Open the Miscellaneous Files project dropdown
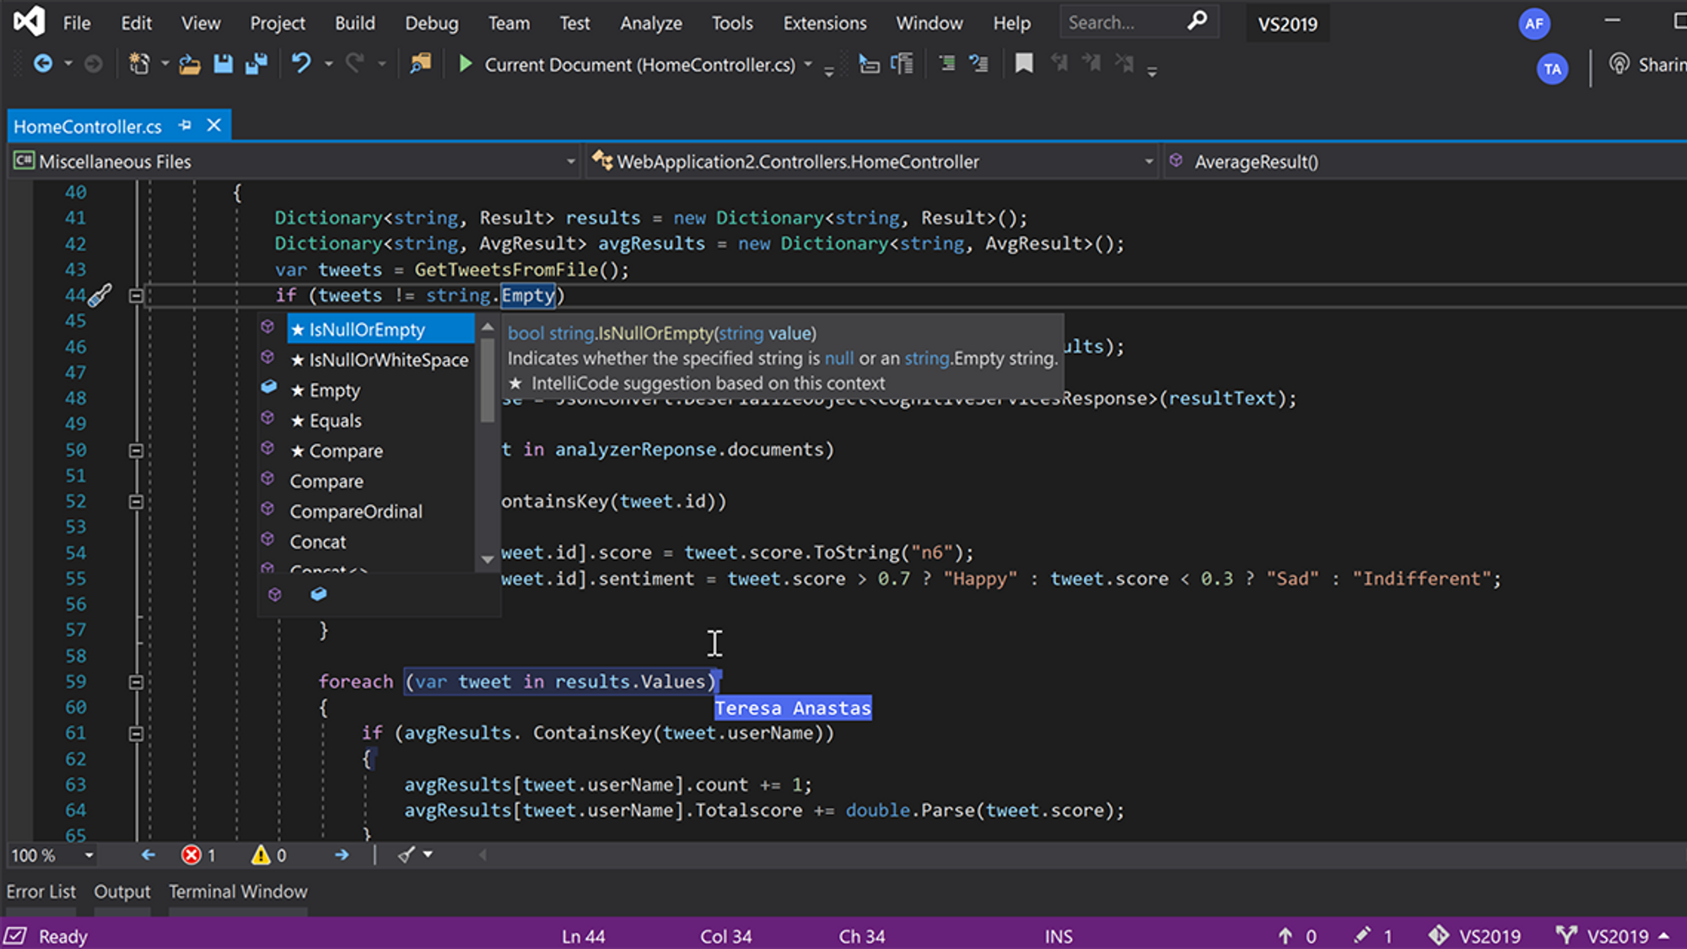Screen dimensions: 1687x949 [x=570, y=161]
